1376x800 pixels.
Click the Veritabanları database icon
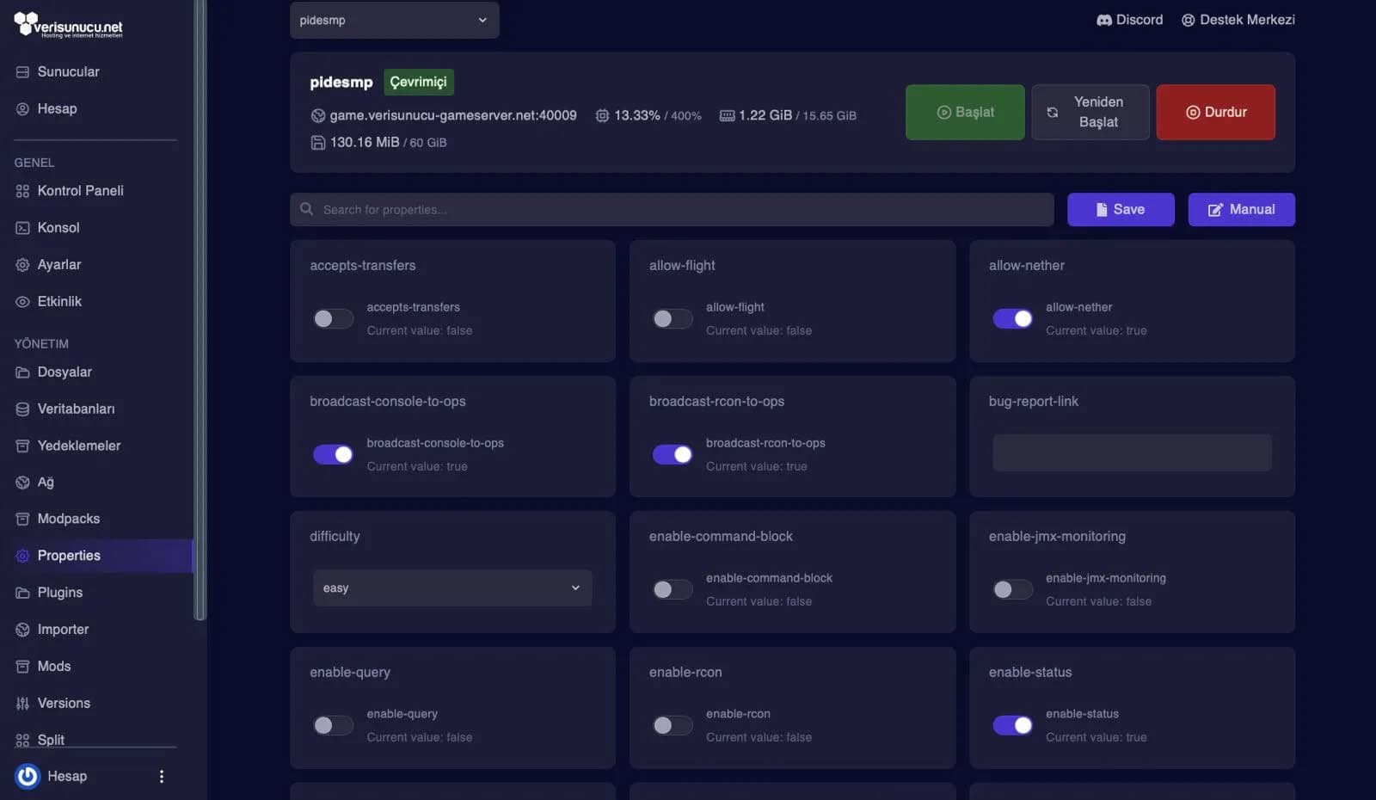pyautogui.click(x=22, y=409)
